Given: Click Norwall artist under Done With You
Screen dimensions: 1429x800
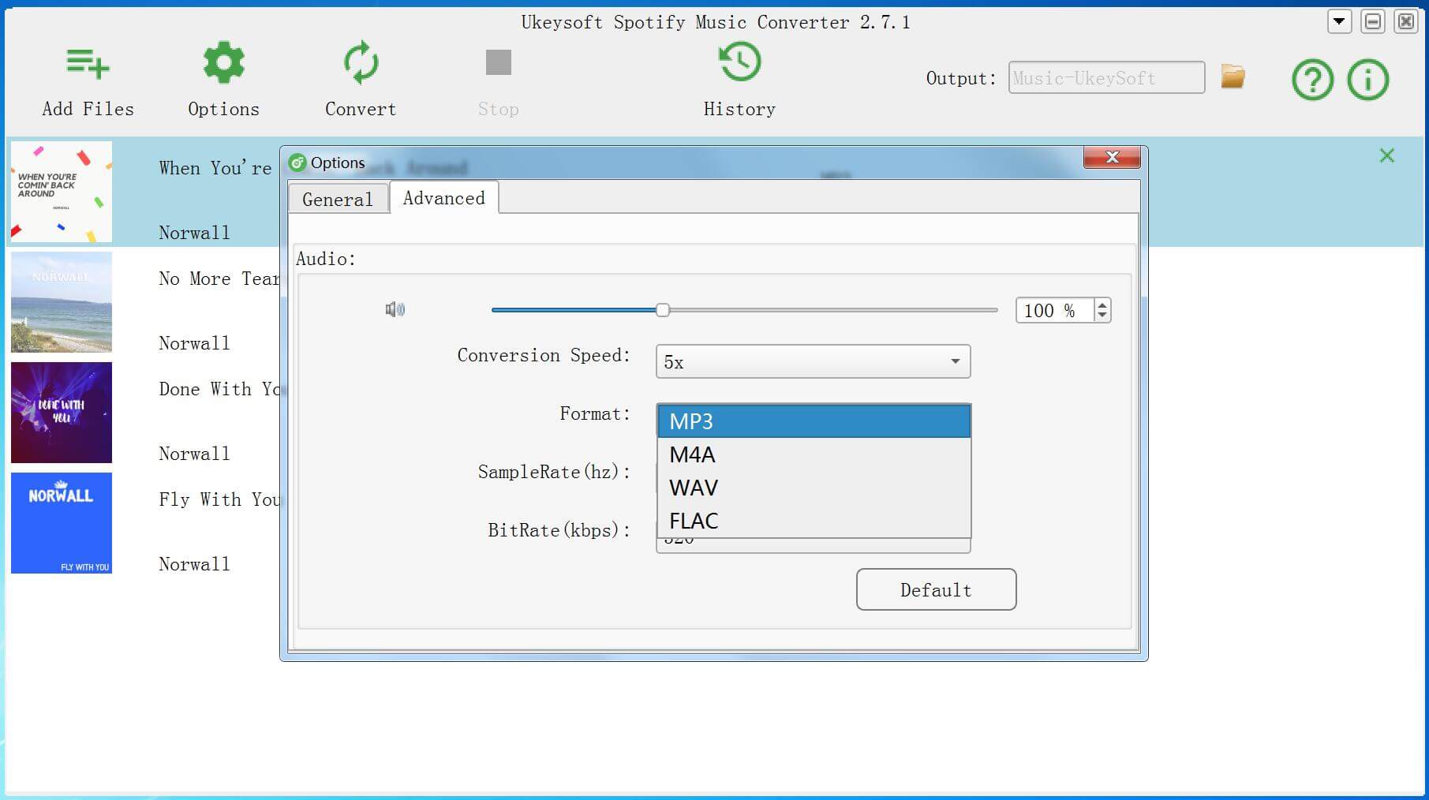Looking at the screenshot, I should 194,454.
